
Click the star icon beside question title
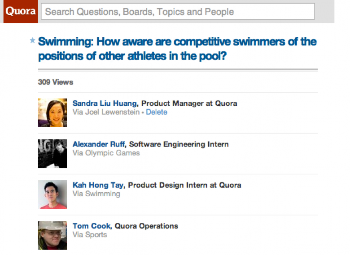pyautogui.click(x=33, y=40)
